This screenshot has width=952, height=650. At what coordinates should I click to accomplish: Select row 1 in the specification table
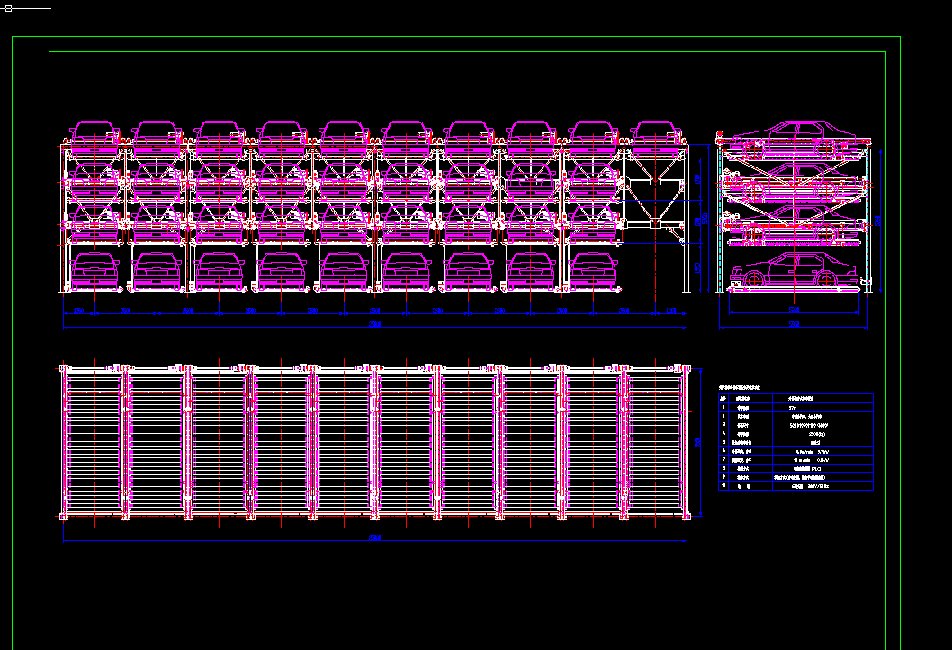click(795, 408)
